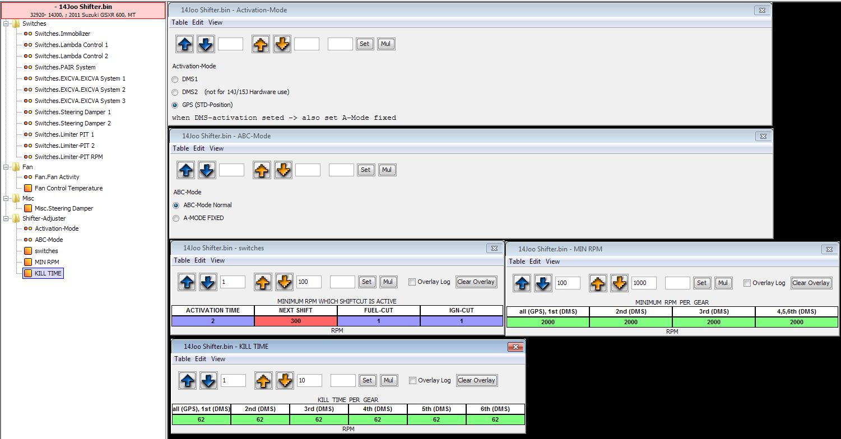
Task: Select the DMS1 activation mode radio button
Action: (175, 80)
